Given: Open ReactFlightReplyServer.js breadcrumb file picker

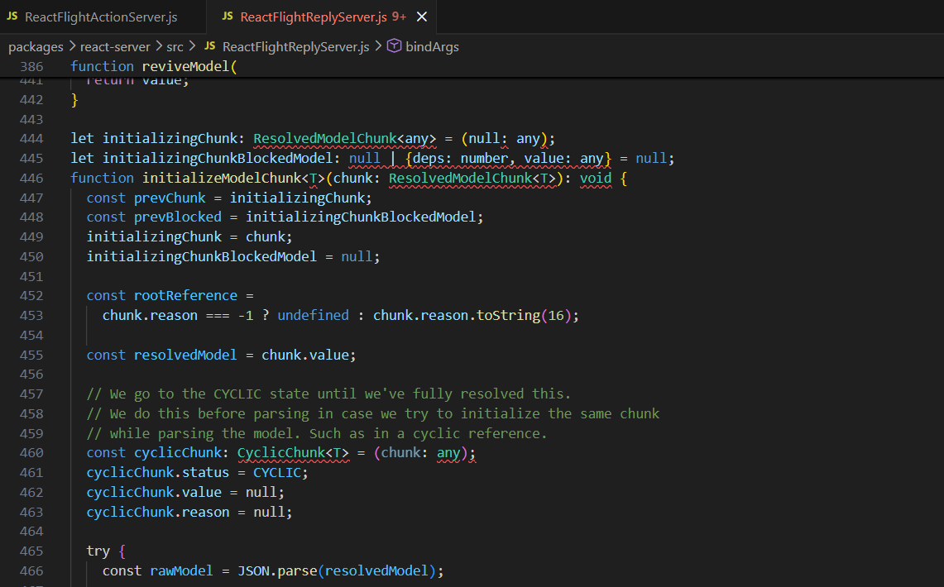Looking at the screenshot, I should 295,46.
